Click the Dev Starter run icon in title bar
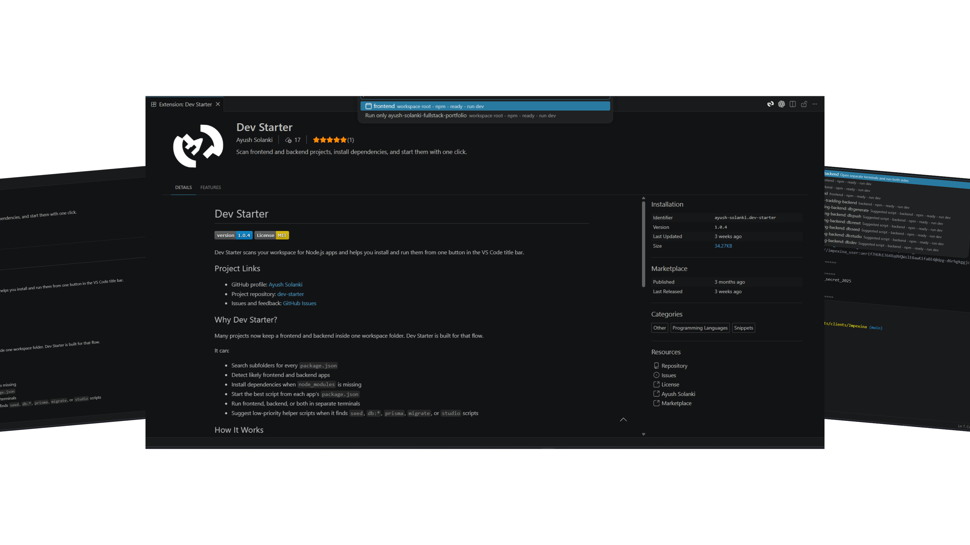Image resolution: width=970 pixels, height=545 pixels. (771, 104)
